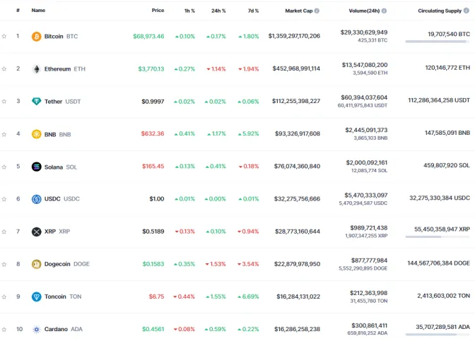Toggle the watchlist star for XRP
This screenshot has height=341, width=475.
click(4, 232)
